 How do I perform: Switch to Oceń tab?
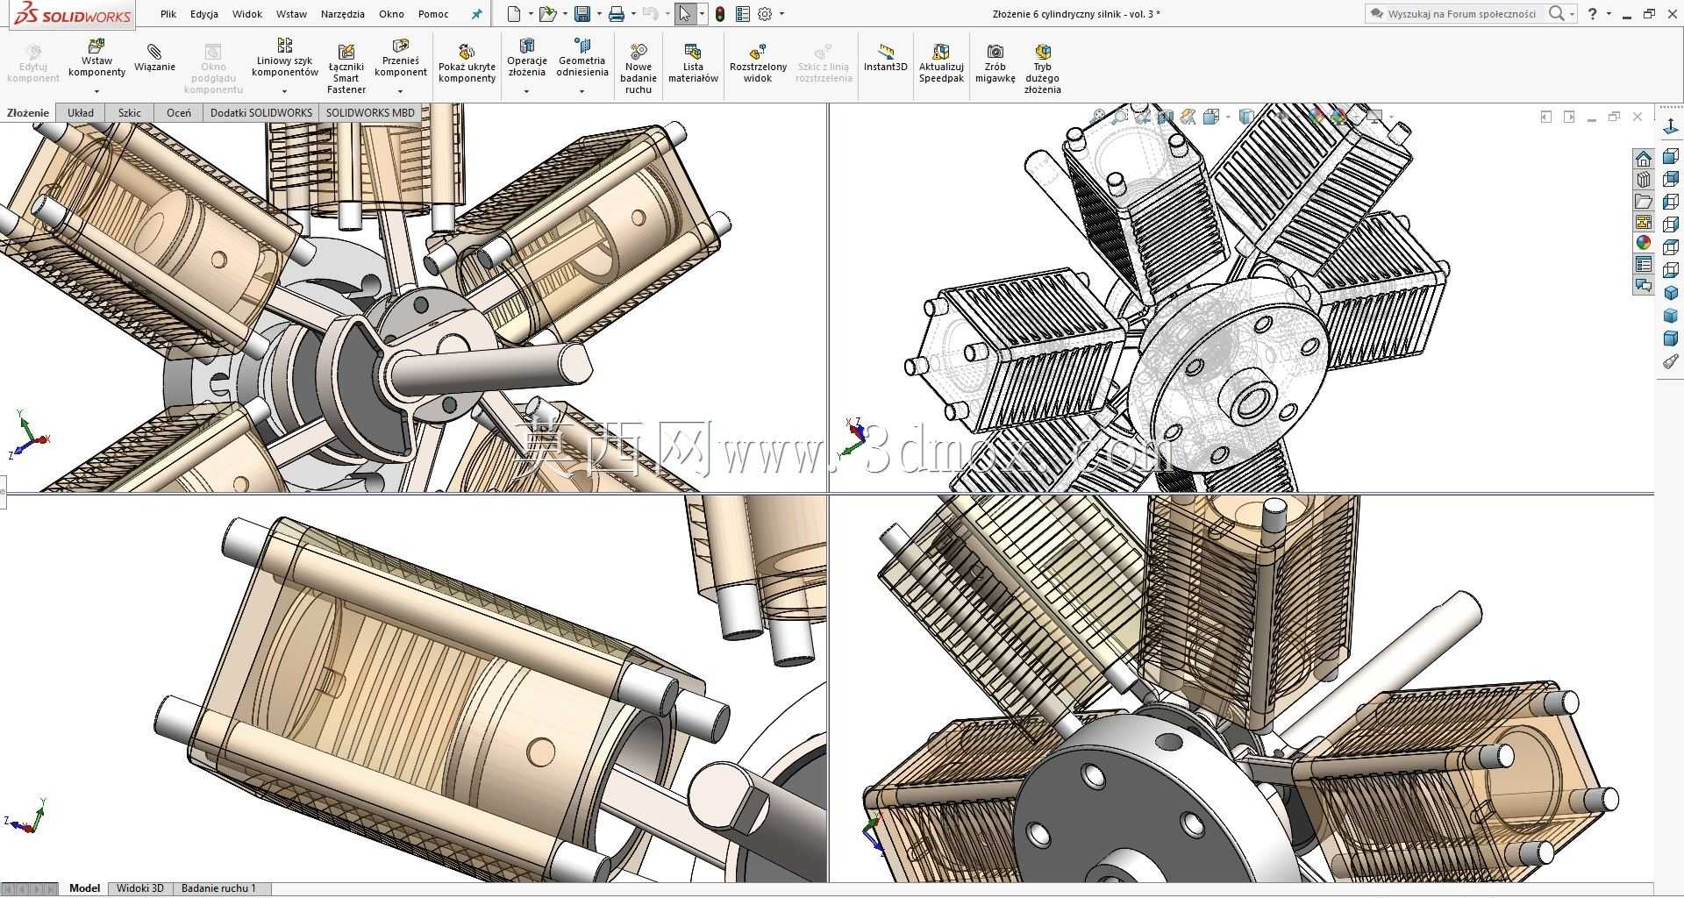click(x=179, y=112)
